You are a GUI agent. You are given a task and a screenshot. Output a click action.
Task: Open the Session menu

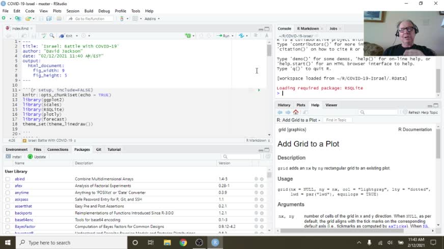(73, 11)
